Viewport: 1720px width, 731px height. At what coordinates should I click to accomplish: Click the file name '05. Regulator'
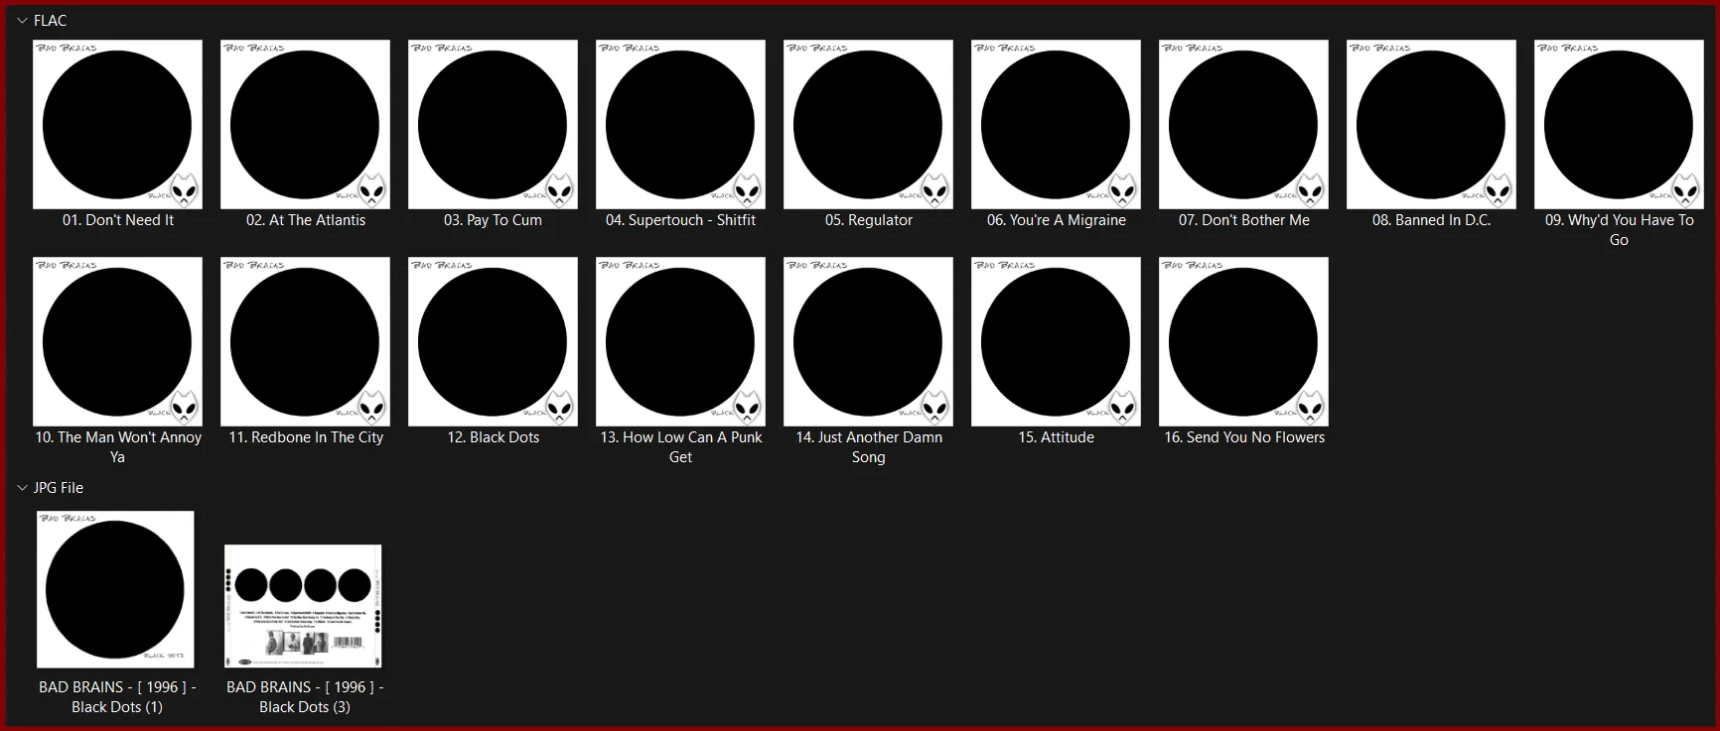(868, 220)
